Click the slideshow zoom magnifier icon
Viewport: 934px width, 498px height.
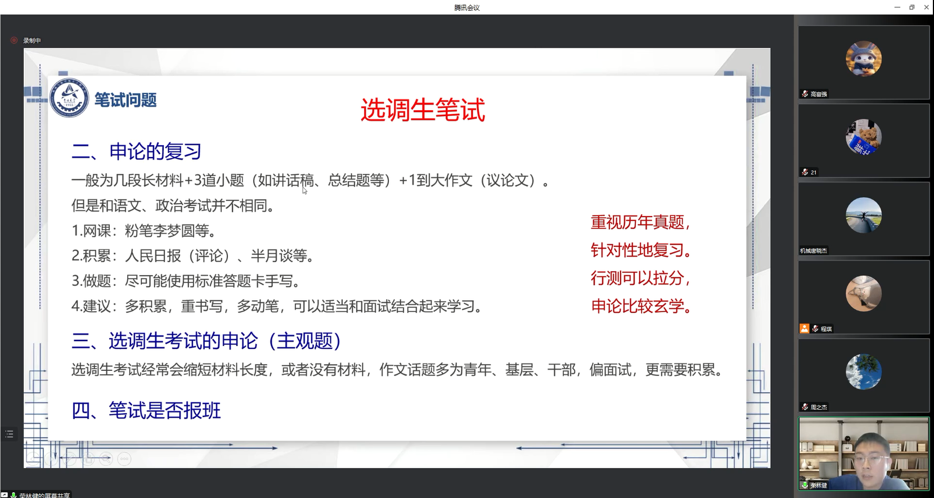(x=106, y=459)
